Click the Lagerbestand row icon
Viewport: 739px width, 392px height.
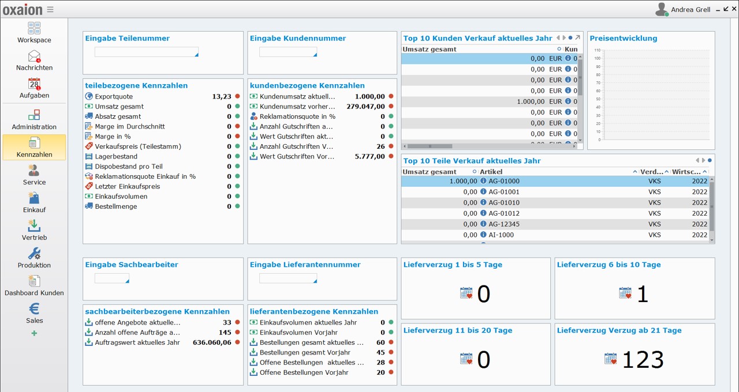89,156
